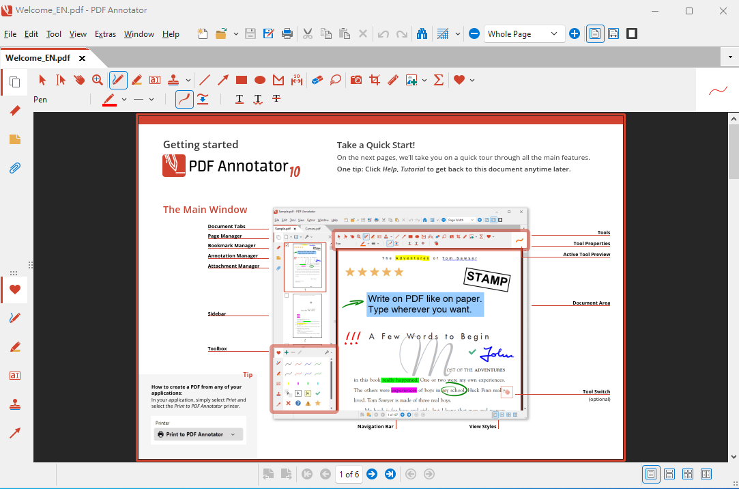This screenshot has height=489, width=739.
Task: Switch to two pages side-by-side layout
Action: click(706, 474)
